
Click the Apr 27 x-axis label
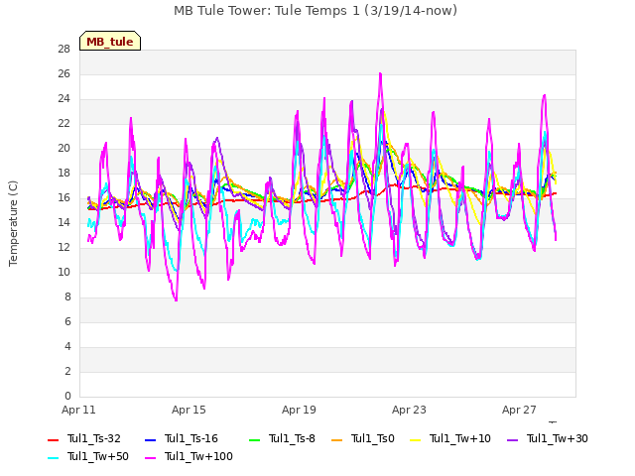pyautogui.click(x=519, y=410)
